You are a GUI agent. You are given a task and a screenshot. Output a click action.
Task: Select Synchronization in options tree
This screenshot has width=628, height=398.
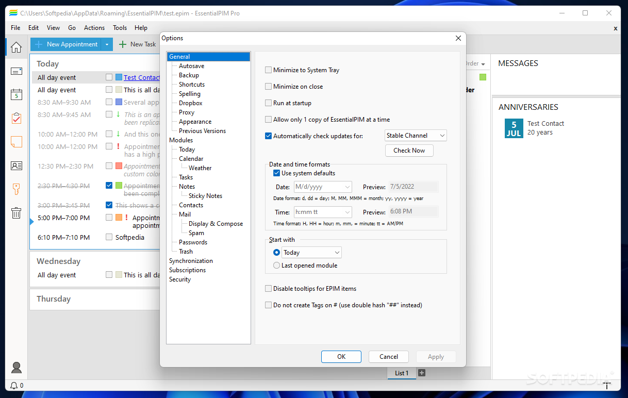click(191, 261)
